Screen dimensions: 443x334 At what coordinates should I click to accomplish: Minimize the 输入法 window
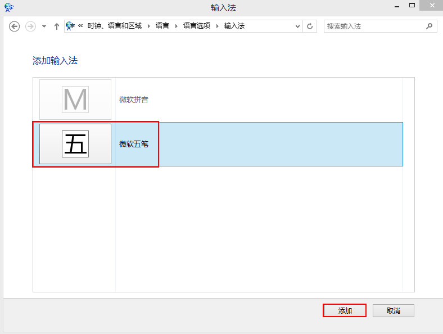point(397,6)
